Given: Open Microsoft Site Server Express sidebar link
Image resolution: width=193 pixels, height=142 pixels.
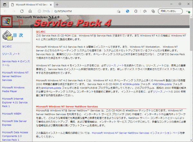Looking at the screenshot, I should click(14, 123).
